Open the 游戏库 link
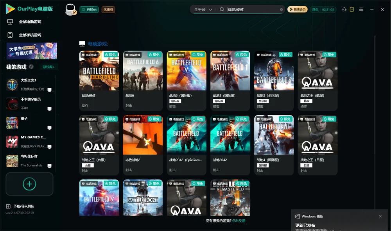Screen dimensions: 391x231 (x=48, y=67)
